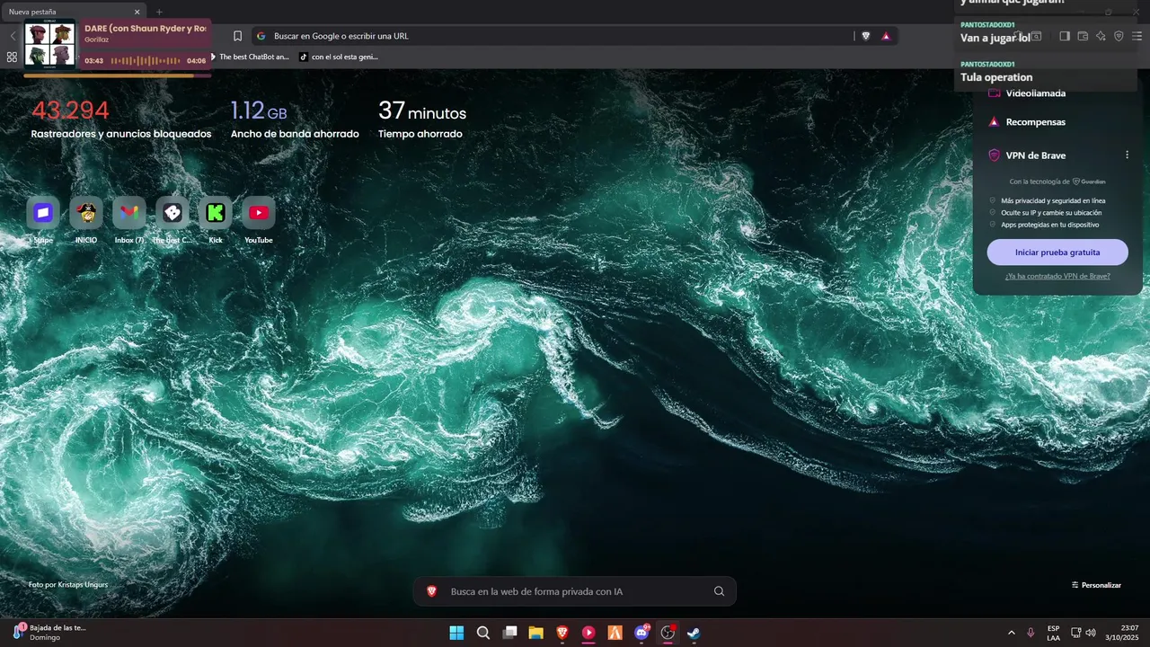Click the microphone icon in system tray
Screen dimensions: 1150x647
click(x=1031, y=633)
